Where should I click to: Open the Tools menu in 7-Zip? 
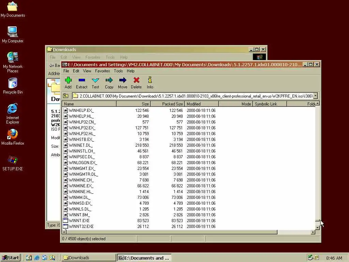click(118, 71)
